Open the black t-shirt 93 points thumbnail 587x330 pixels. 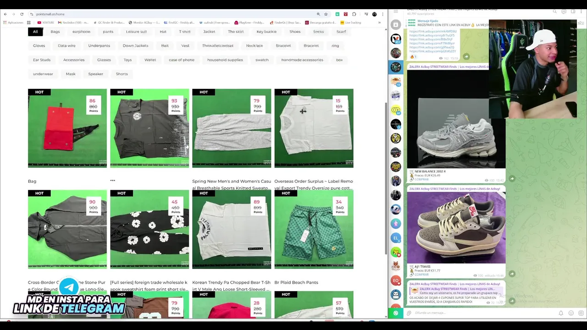point(150,128)
